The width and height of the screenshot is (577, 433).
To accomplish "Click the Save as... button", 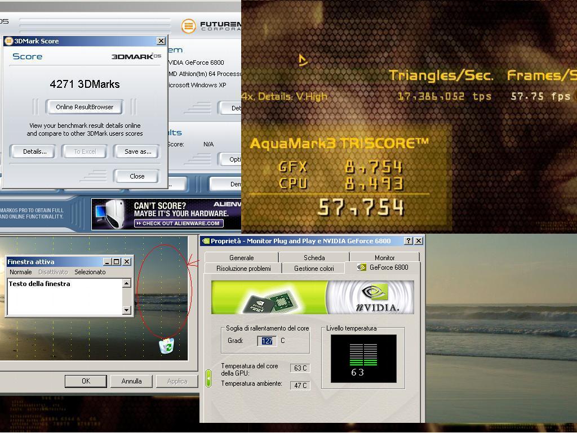I will pos(137,151).
